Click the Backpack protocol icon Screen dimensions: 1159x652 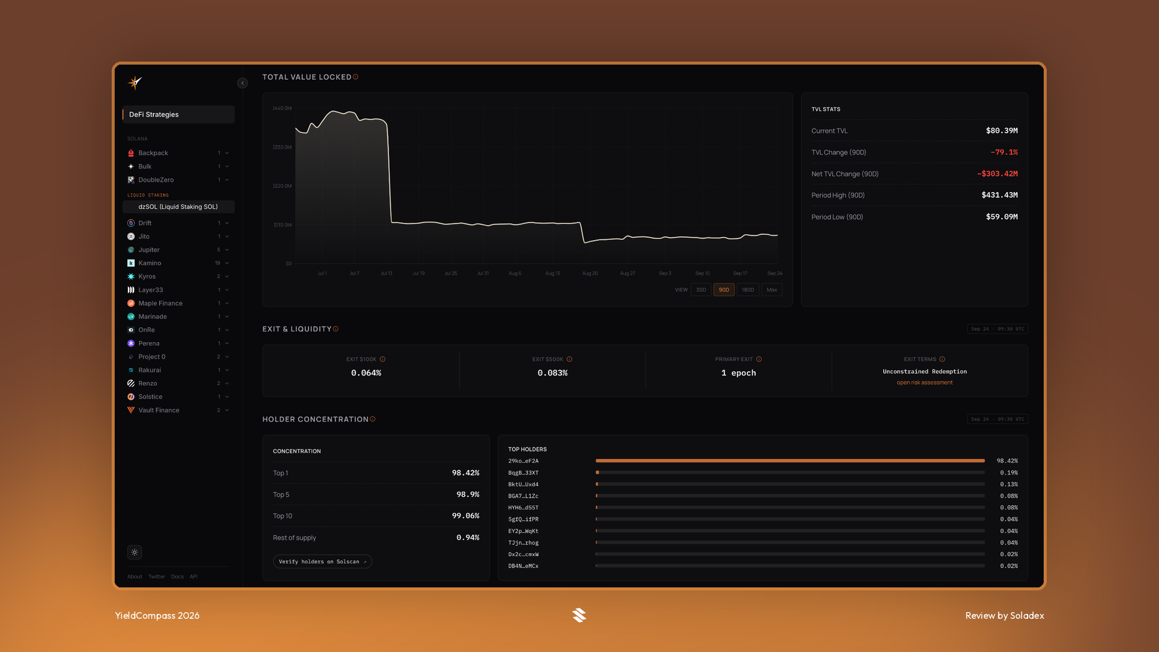[x=131, y=153]
